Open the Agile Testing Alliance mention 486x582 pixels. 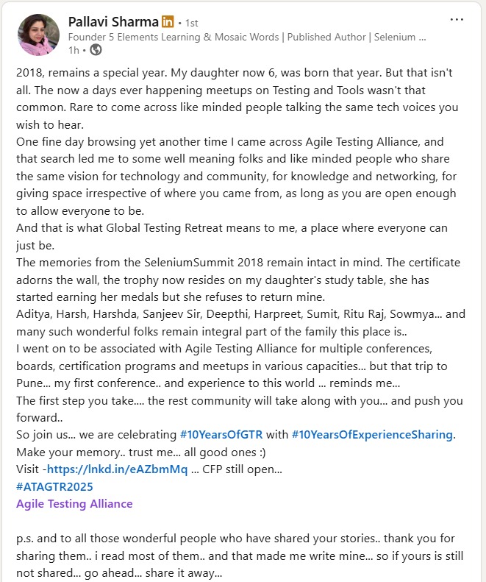[74, 504]
